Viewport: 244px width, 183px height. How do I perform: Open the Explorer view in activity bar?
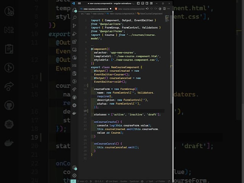(x=75, y=10)
